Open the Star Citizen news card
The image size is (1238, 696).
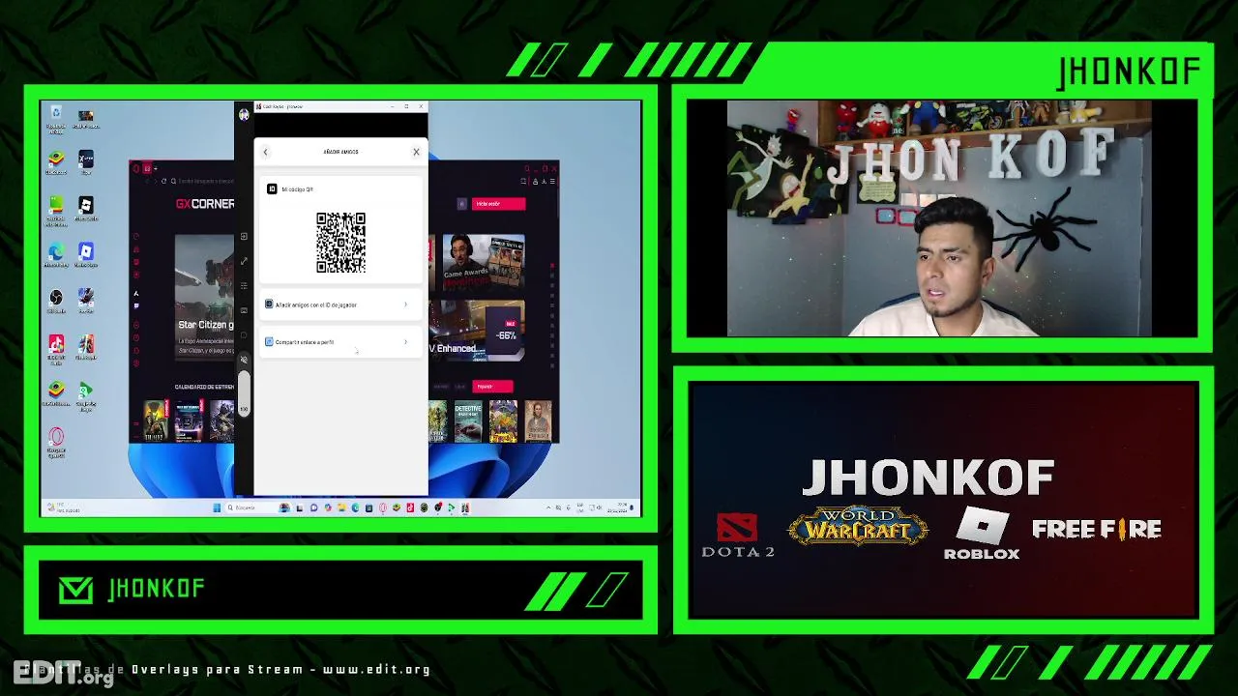point(204,300)
